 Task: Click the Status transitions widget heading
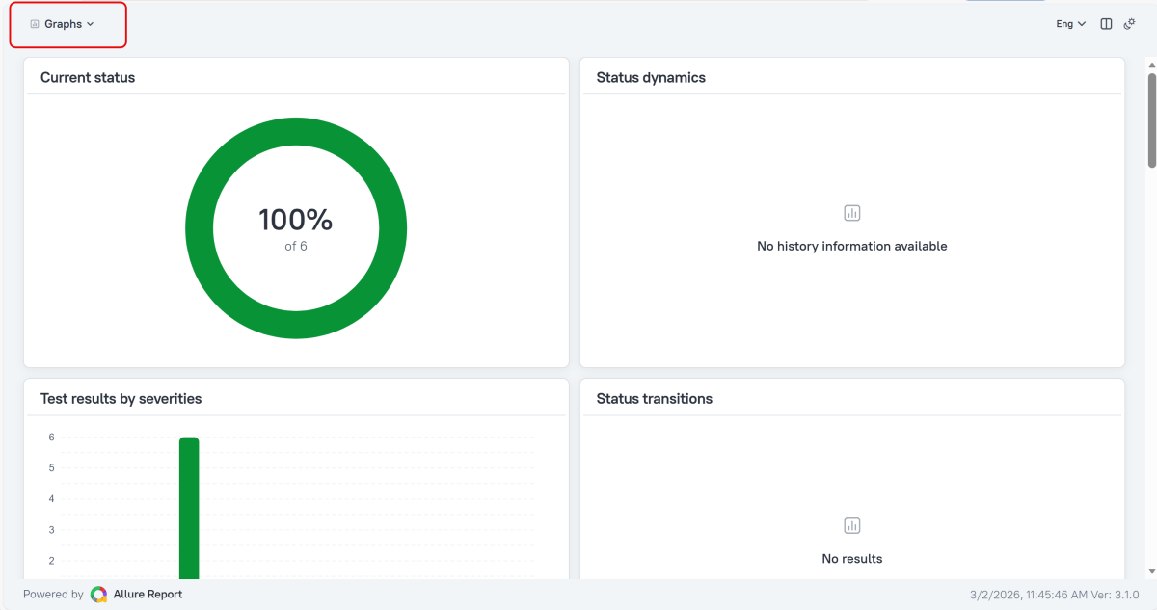pyautogui.click(x=654, y=398)
